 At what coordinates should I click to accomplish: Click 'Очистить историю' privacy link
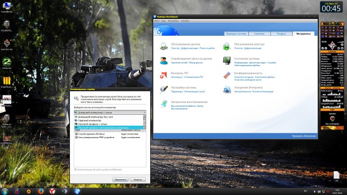[x=243, y=77]
